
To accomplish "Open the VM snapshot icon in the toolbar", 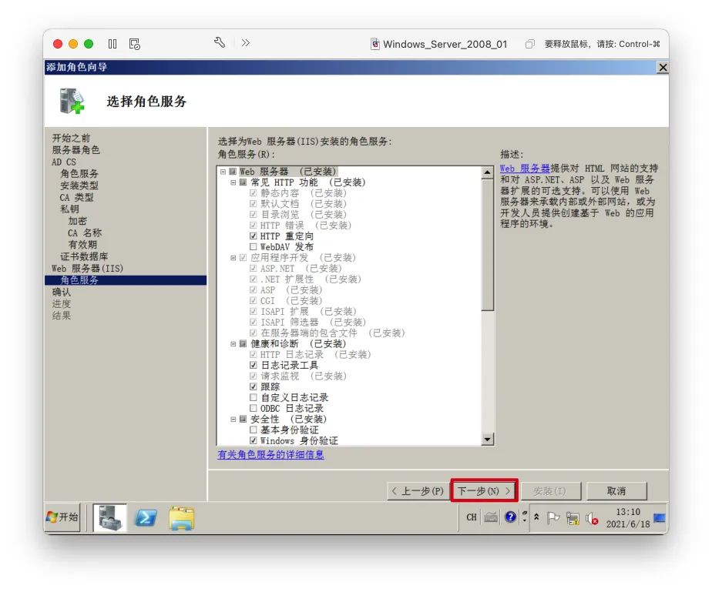I will (134, 44).
